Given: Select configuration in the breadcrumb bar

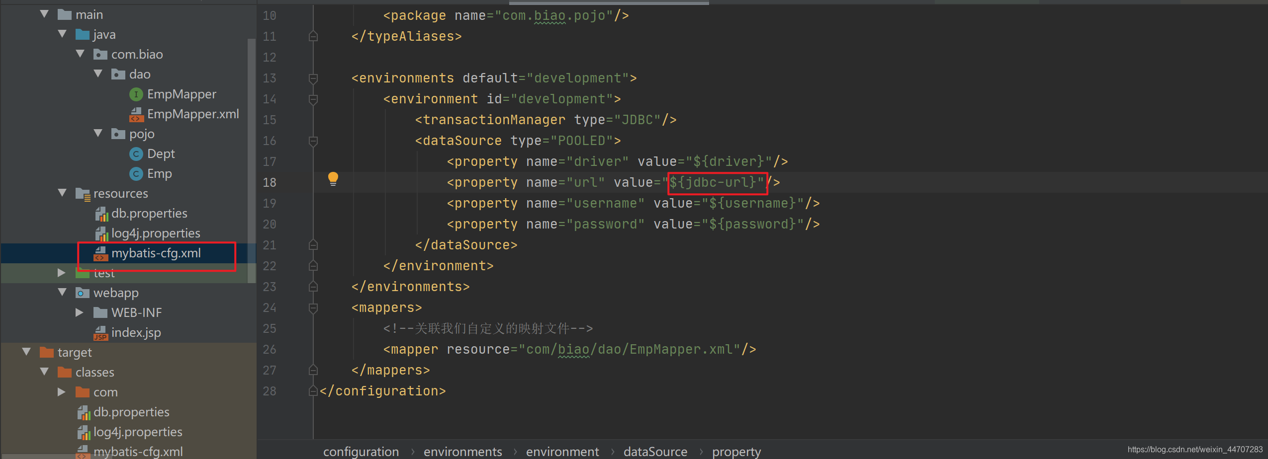Looking at the screenshot, I should [x=361, y=452].
